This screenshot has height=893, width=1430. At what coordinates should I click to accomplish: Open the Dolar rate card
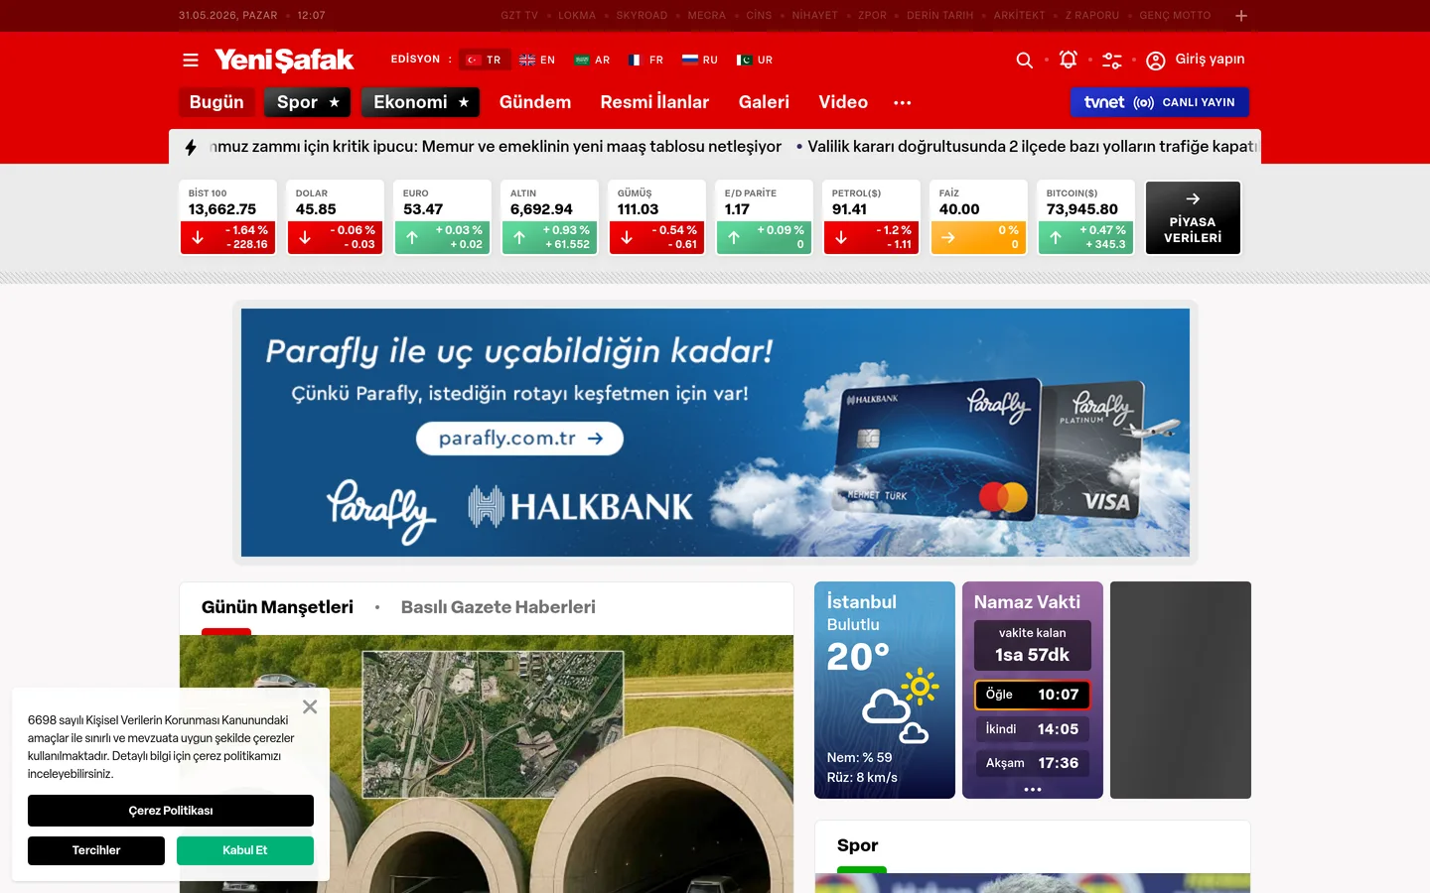335,217
